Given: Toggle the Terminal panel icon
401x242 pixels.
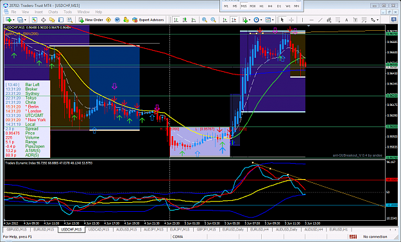Looking at the screenshot, I should click(61, 20).
